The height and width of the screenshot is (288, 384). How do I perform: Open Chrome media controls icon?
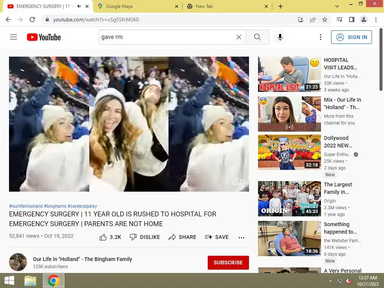(x=339, y=19)
